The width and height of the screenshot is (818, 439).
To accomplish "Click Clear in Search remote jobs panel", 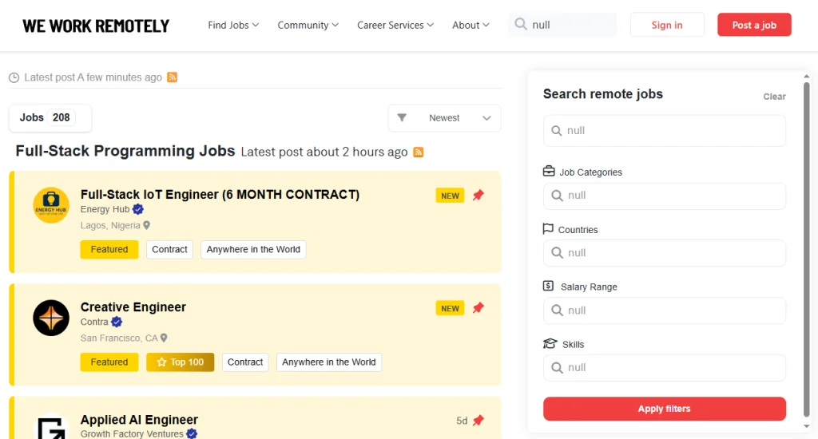I will (x=774, y=97).
